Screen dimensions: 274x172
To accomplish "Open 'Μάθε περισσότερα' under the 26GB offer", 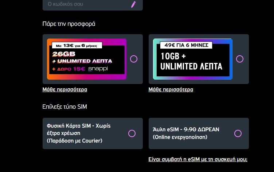I will [65, 89].
